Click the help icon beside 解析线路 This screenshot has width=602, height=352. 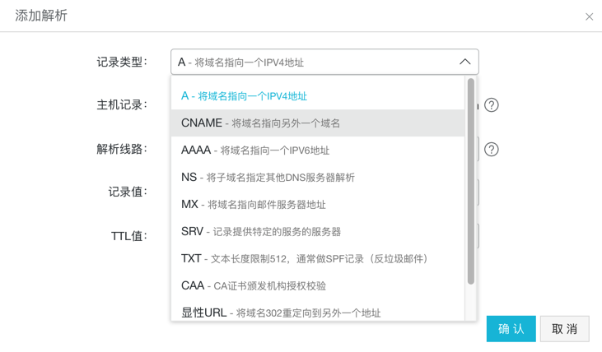[x=492, y=150]
